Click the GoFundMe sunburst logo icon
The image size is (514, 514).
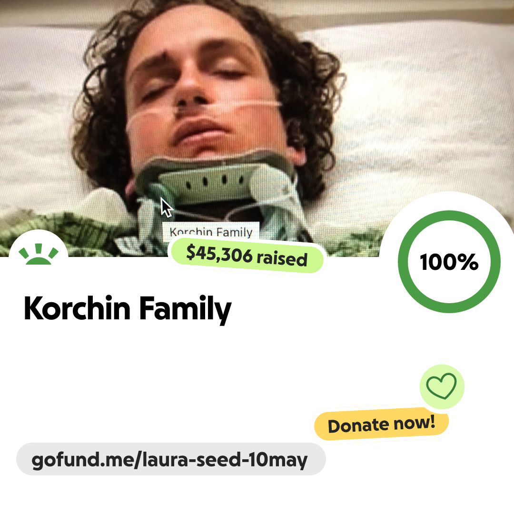point(39,254)
